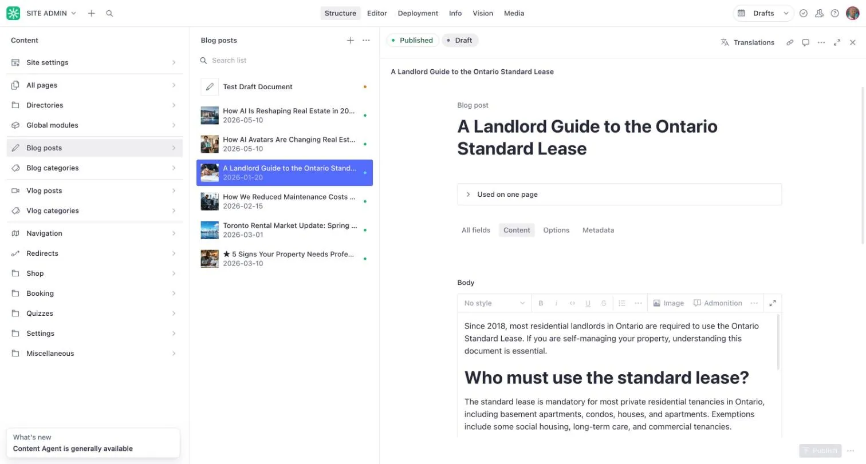Copy document link icon
Screen dimensions: 866x464
click(790, 42)
